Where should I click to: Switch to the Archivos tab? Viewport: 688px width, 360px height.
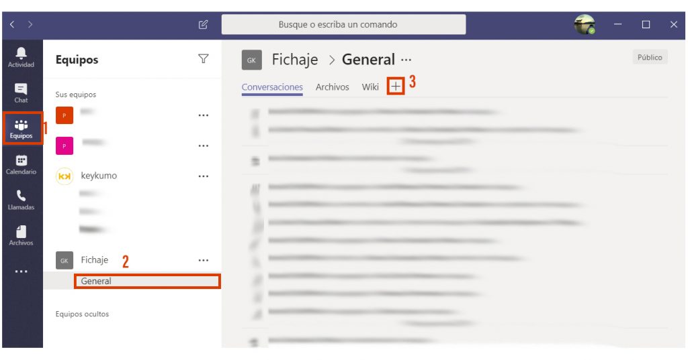(332, 86)
